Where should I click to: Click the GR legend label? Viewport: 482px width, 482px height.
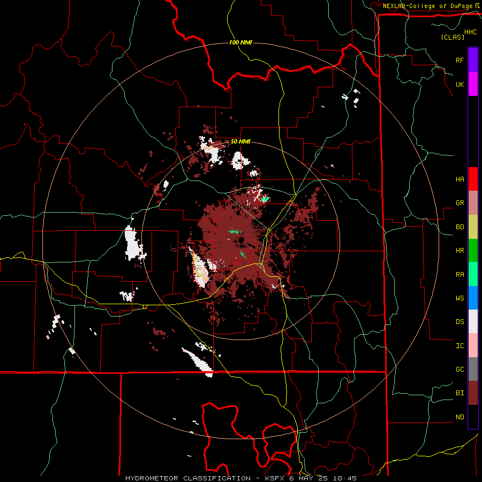click(x=460, y=203)
